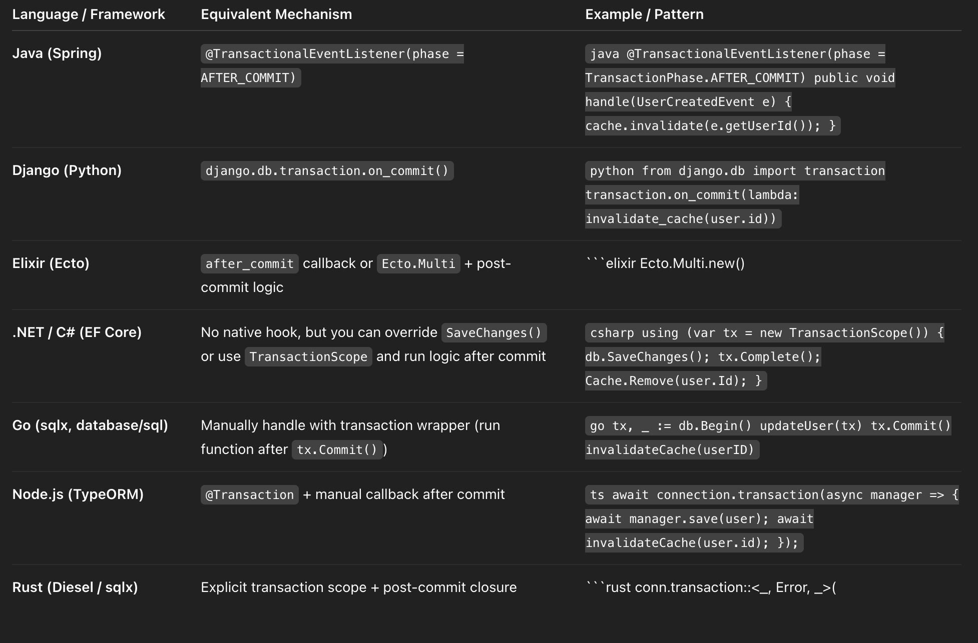The image size is (978, 643).
Task: Click the Elixir (Ecto) row label
Action: 51,263
